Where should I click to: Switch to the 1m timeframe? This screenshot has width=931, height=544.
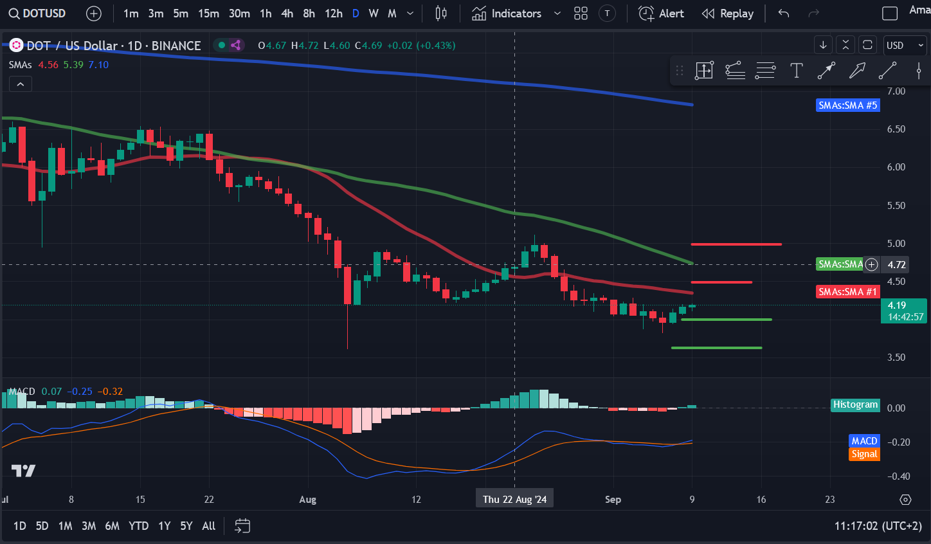tap(131, 14)
